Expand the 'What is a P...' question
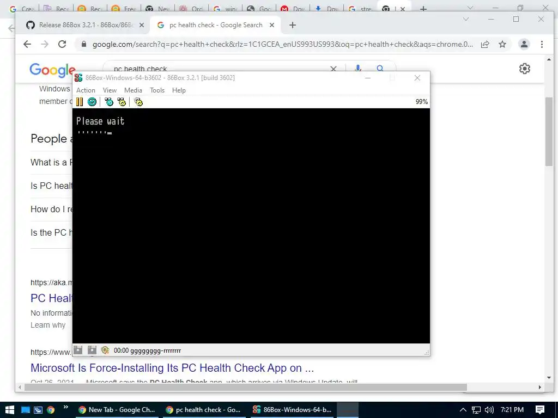This screenshot has width=558, height=418. (x=51, y=162)
